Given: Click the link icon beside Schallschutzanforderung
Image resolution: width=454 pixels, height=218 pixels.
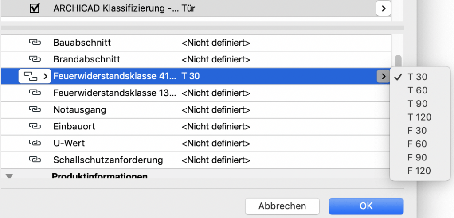Looking at the screenshot, I should 34,160.
